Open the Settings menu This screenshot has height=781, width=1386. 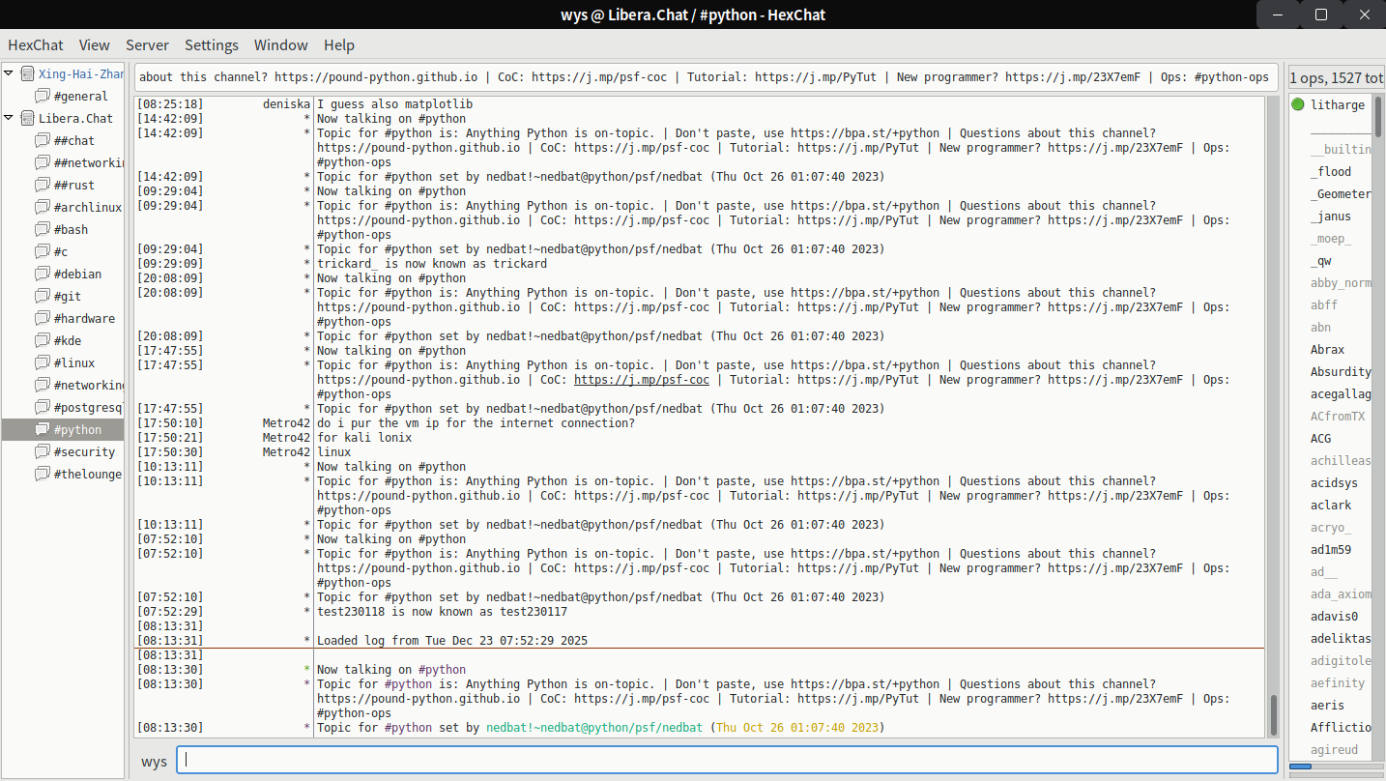coord(211,45)
